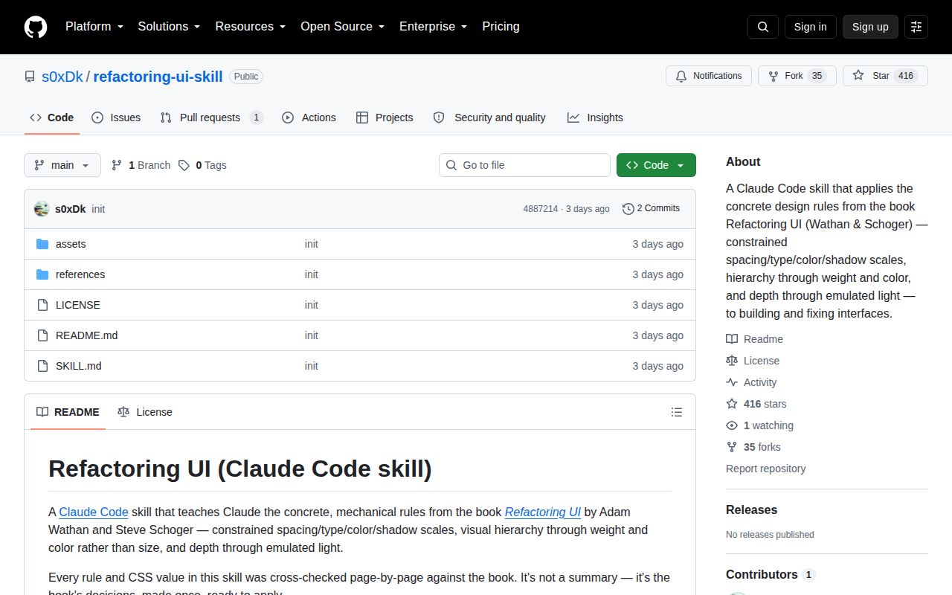Open the Pricing page

(x=501, y=27)
